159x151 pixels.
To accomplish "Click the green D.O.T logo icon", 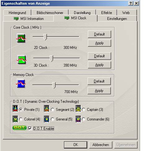I will pos(20,128).
